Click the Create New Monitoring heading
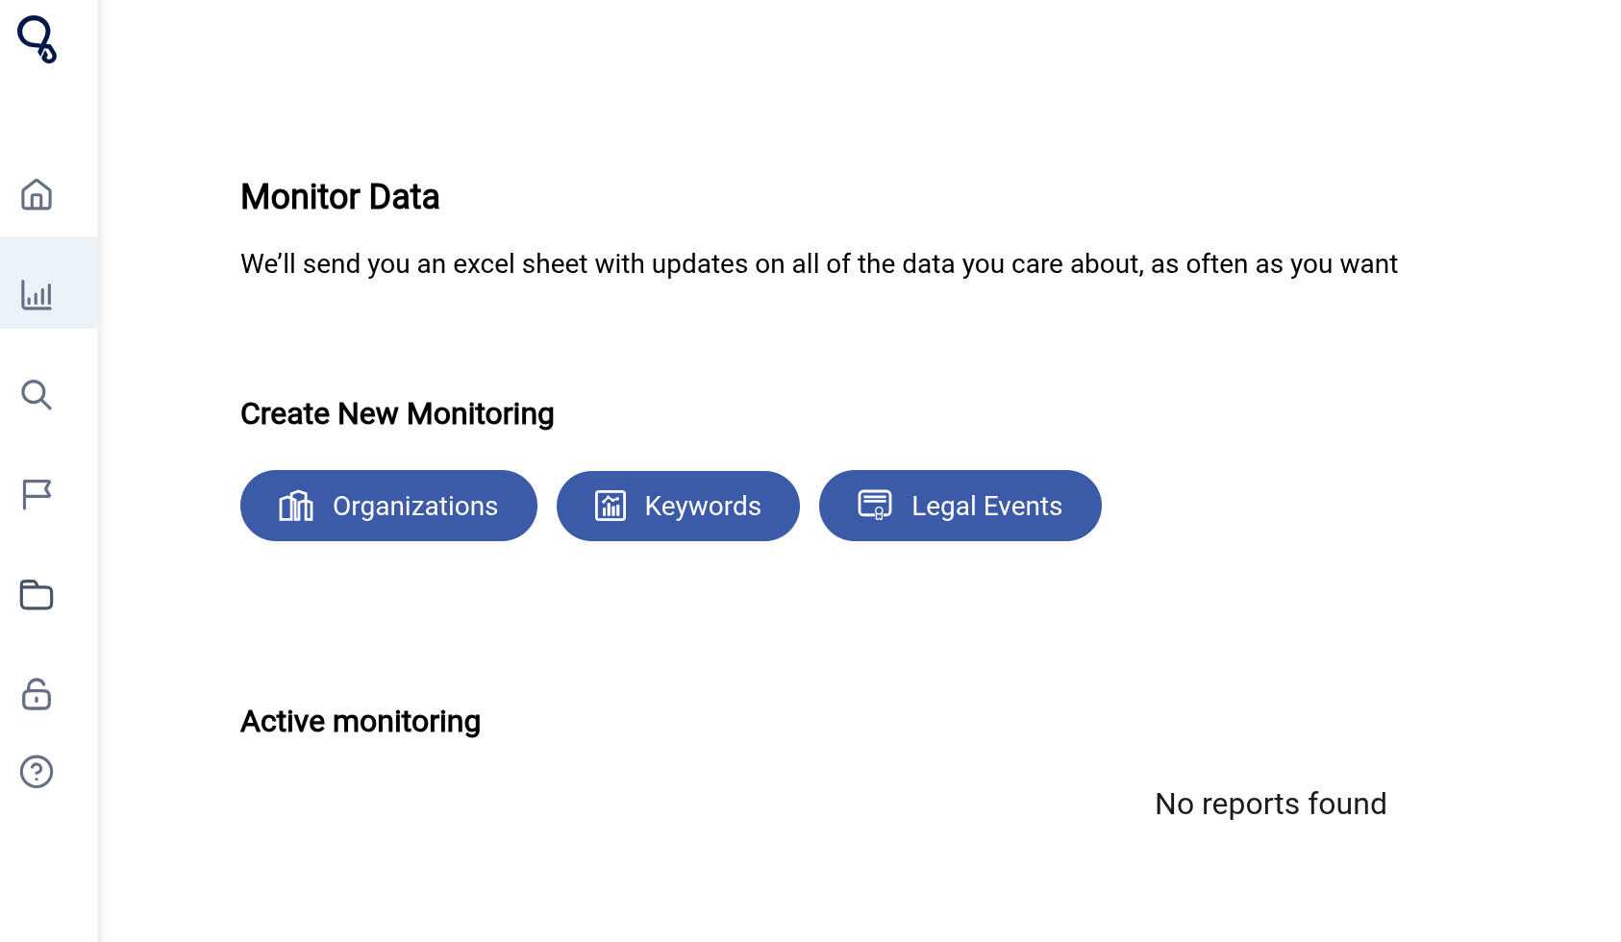Viewport: 1621px width, 942px height. [397, 414]
